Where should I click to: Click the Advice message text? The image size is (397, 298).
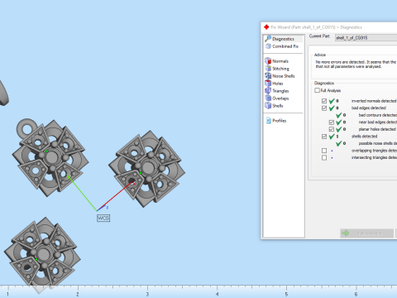(x=356, y=65)
